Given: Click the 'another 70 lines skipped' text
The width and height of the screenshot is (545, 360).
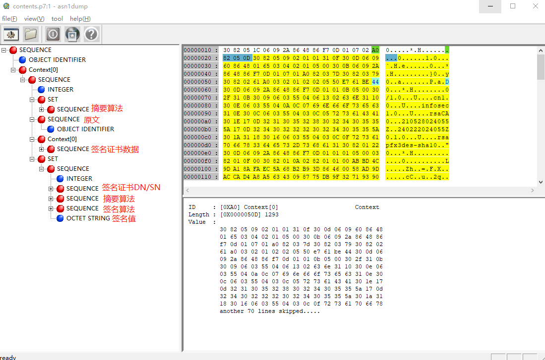Looking at the screenshot, I should point(269,311).
